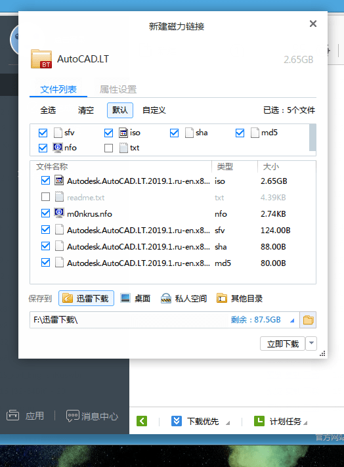Close the new magnet link dialog
This screenshot has height=467, width=344.
(x=312, y=24)
